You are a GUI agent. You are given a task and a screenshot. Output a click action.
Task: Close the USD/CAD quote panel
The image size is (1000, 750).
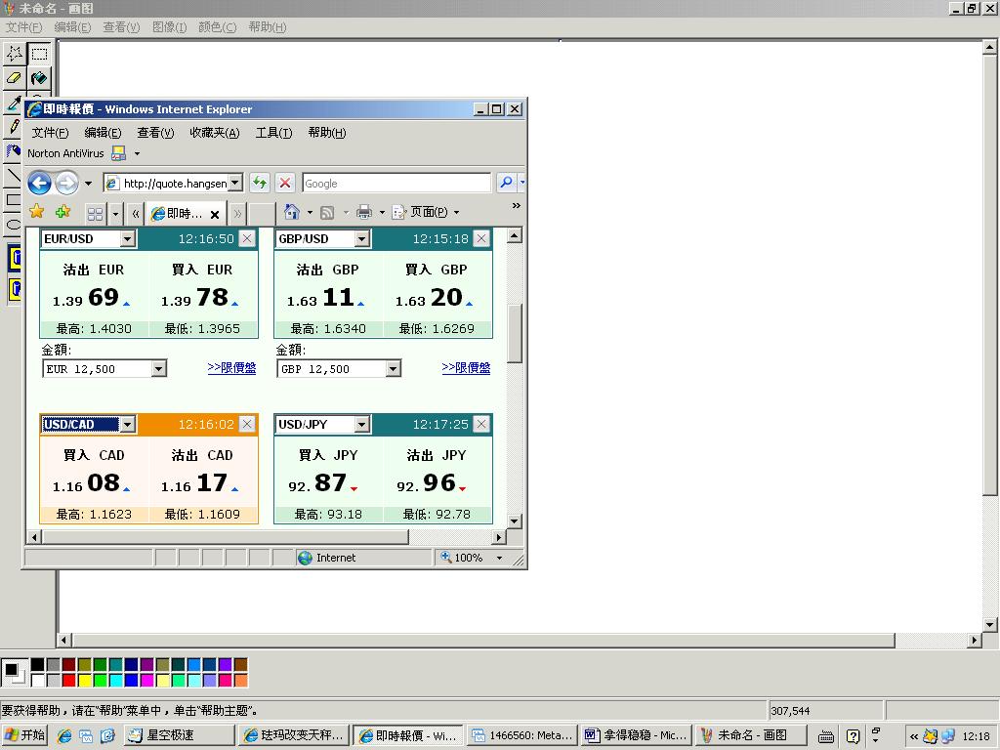pos(247,424)
